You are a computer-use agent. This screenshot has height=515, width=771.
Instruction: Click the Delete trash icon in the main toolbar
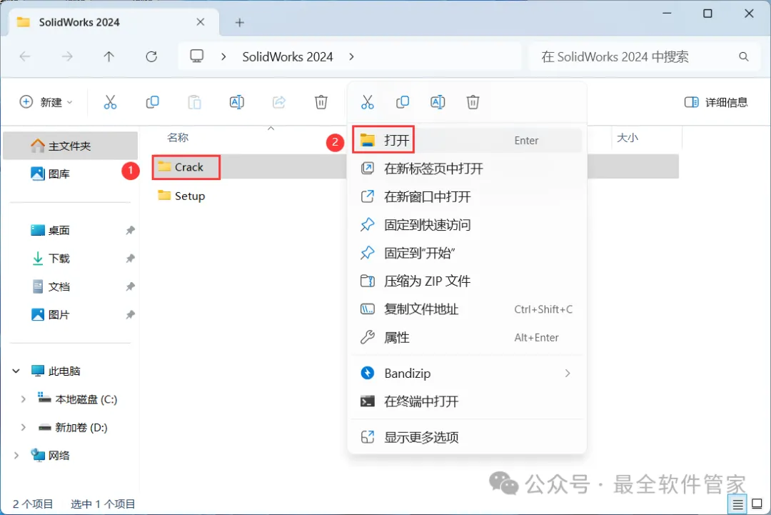(321, 102)
